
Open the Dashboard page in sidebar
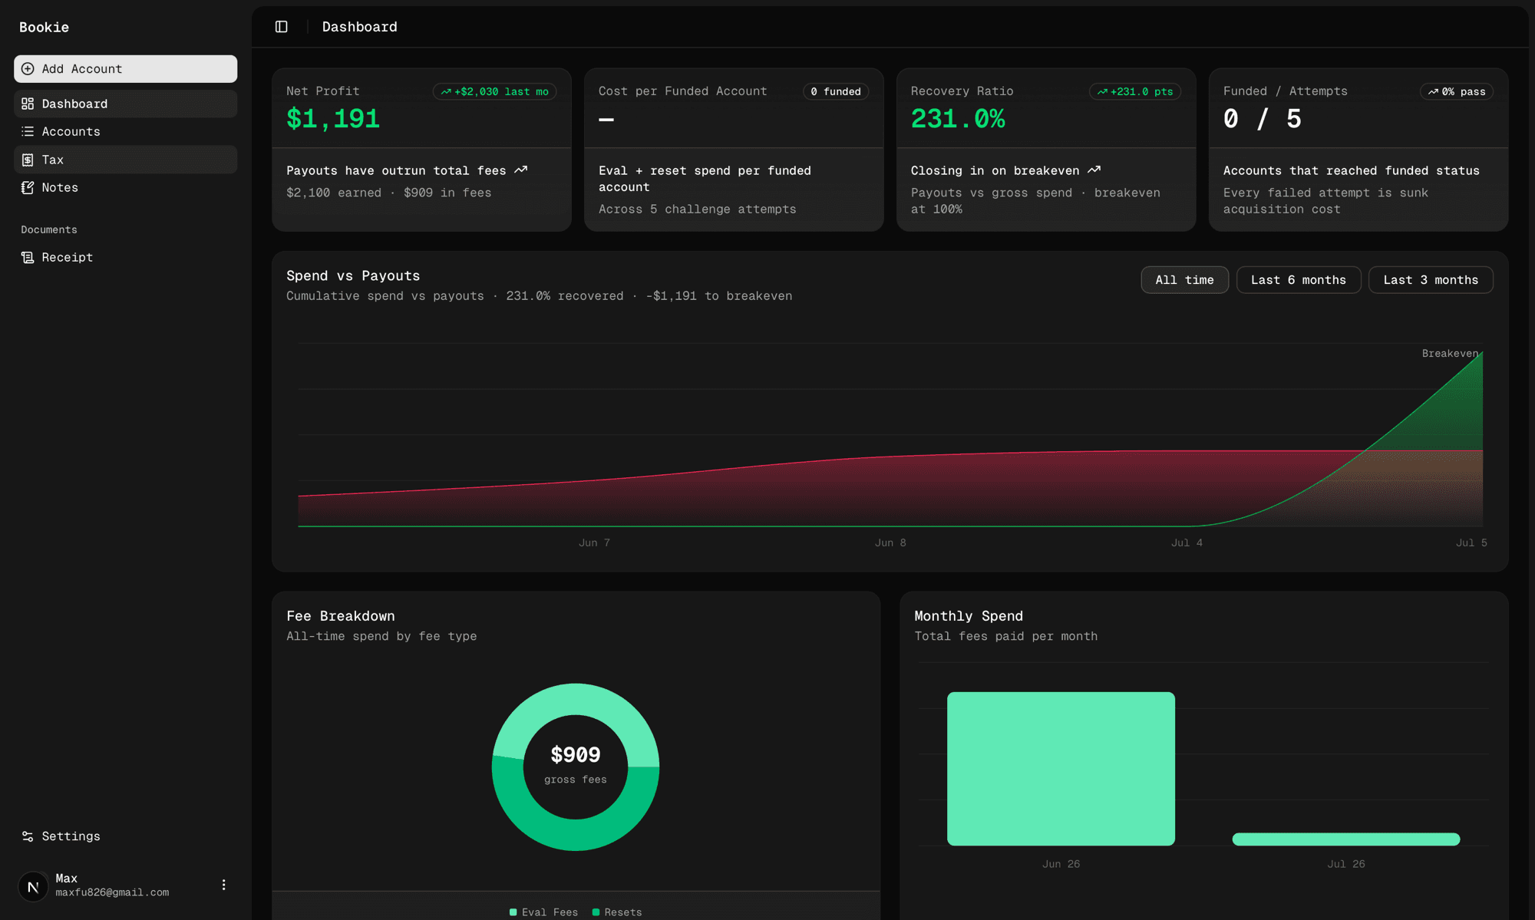click(125, 104)
